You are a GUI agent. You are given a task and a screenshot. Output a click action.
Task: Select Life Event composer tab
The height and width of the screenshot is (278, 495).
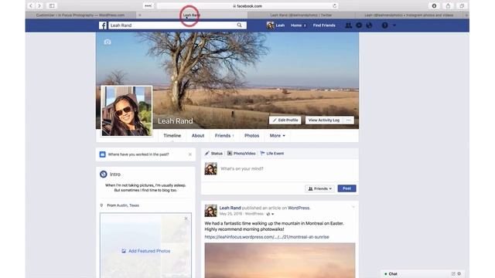coord(271,154)
